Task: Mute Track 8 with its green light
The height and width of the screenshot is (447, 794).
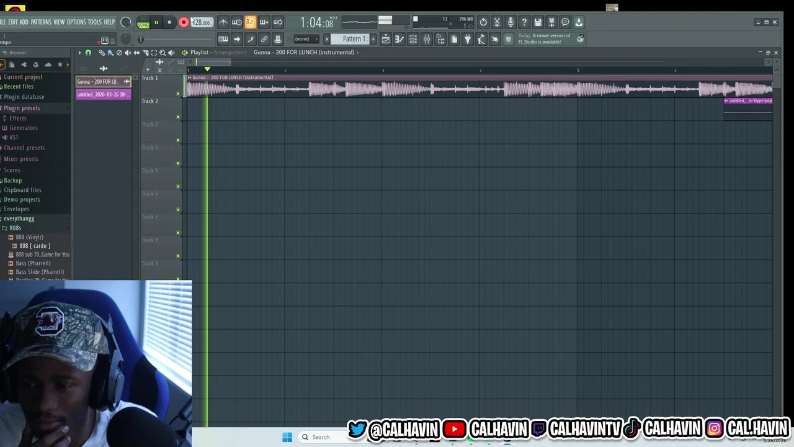Action: coord(178,256)
